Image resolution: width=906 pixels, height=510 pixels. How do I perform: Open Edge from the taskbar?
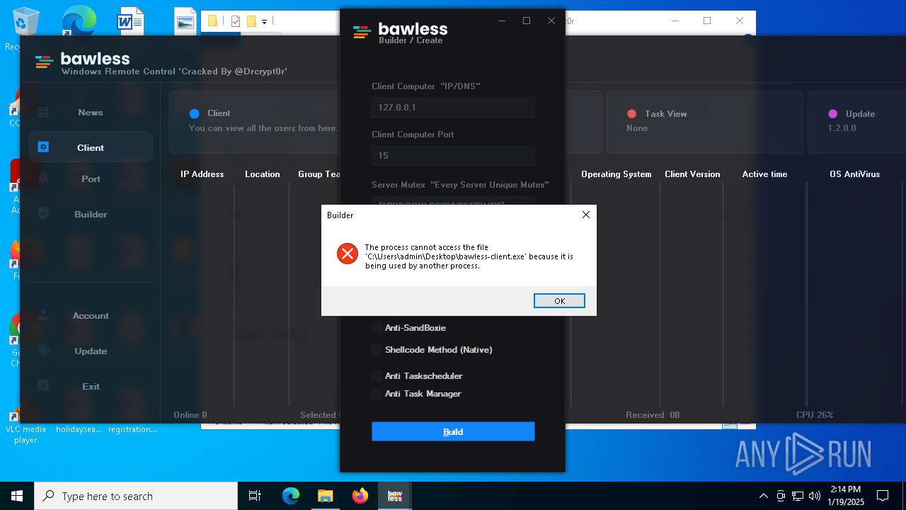click(291, 496)
